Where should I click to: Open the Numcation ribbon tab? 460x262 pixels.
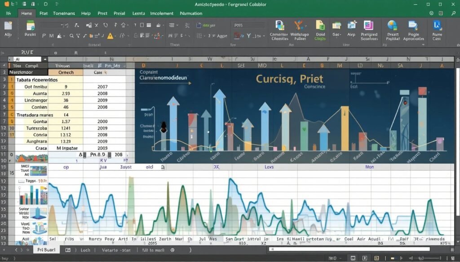tap(191, 13)
